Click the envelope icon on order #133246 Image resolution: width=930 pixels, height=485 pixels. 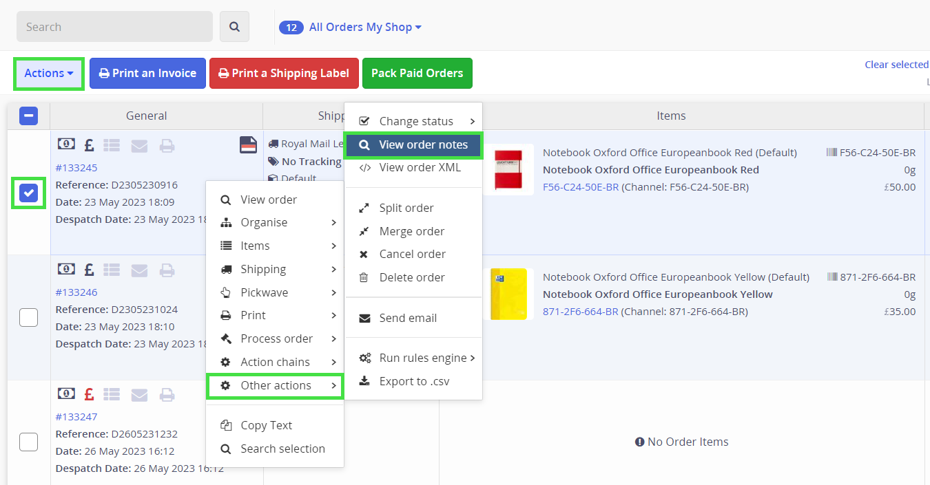tap(139, 270)
